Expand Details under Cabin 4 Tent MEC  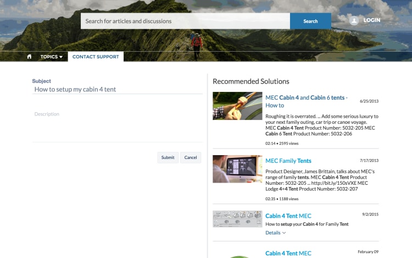[x=273, y=233]
